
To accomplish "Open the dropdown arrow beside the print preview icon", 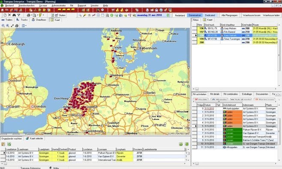I will (x=37, y=15).
